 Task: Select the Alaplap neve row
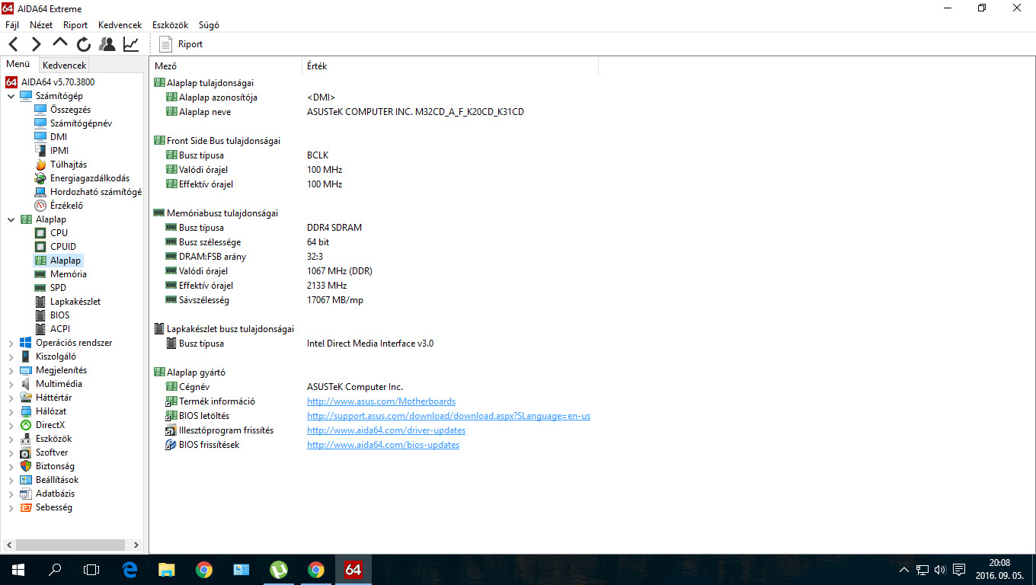point(344,112)
